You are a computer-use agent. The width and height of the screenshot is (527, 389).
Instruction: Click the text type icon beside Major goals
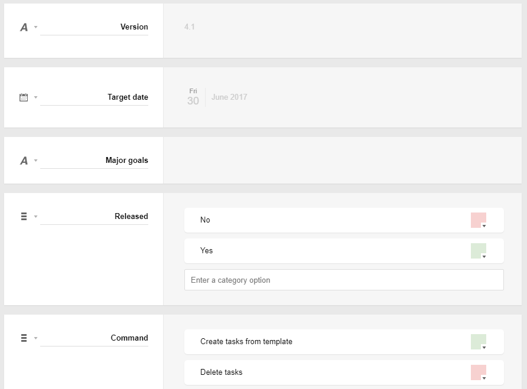coord(24,161)
